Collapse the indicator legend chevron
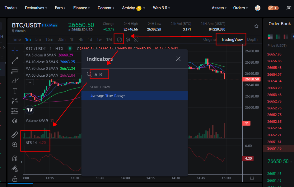Image resolution: width=294 pixels, height=187 pixels. [x=30, y=82]
